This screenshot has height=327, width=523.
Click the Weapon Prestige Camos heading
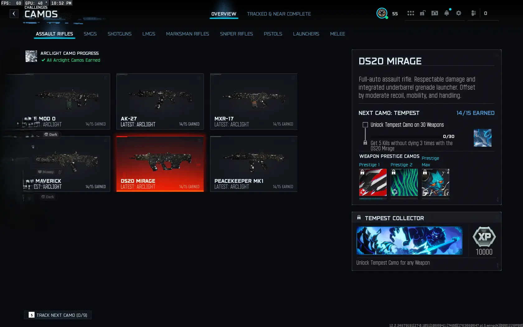coord(389,156)
